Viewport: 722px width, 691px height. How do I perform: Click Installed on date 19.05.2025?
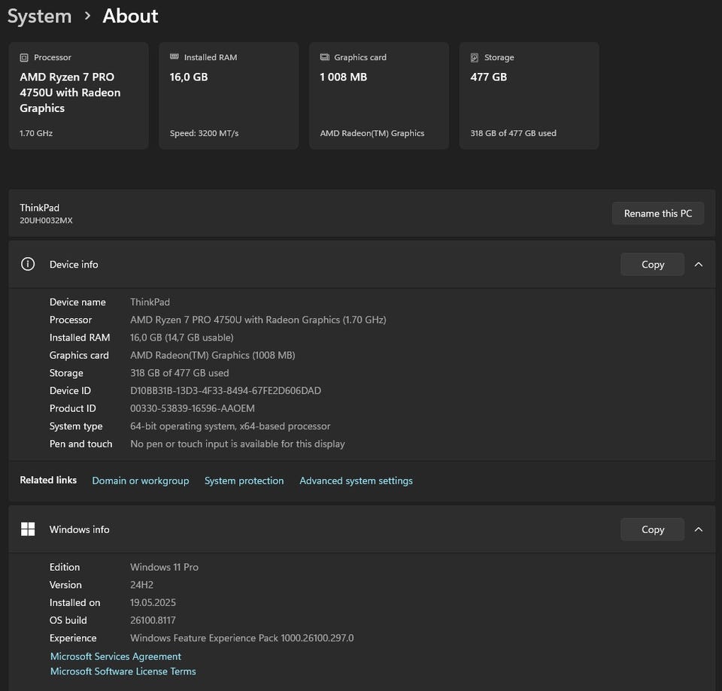click(153, 602)
